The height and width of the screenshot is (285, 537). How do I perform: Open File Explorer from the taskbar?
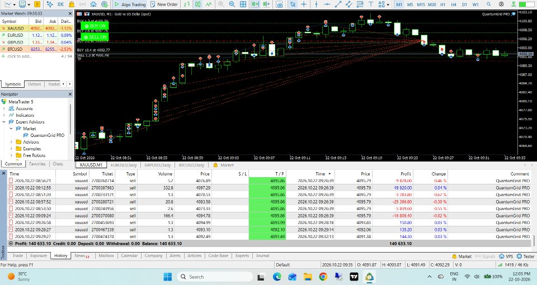[x=308, y=277]
